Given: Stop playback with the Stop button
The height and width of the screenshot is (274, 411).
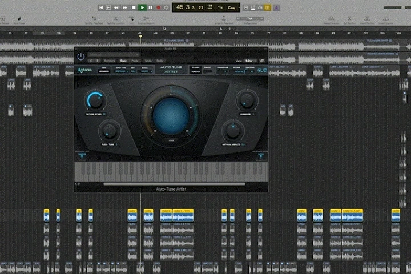Looking at the screenshot, I should 134,7.
